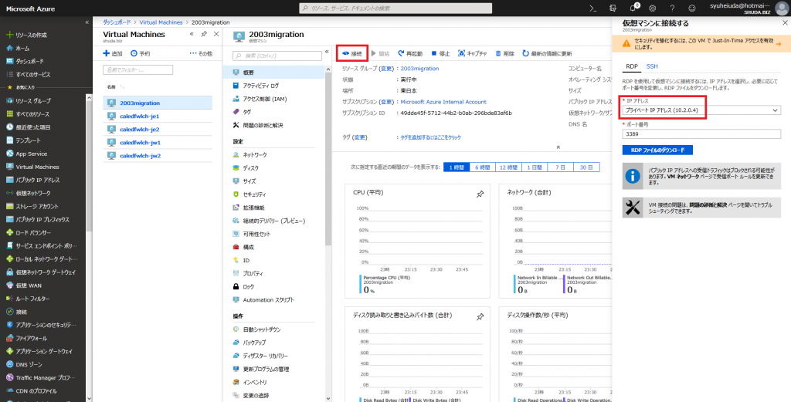The height and width of the screenshot is (402, 791).
Task: Pin the Virtual Machines blade
Action: tap(204, 34)
